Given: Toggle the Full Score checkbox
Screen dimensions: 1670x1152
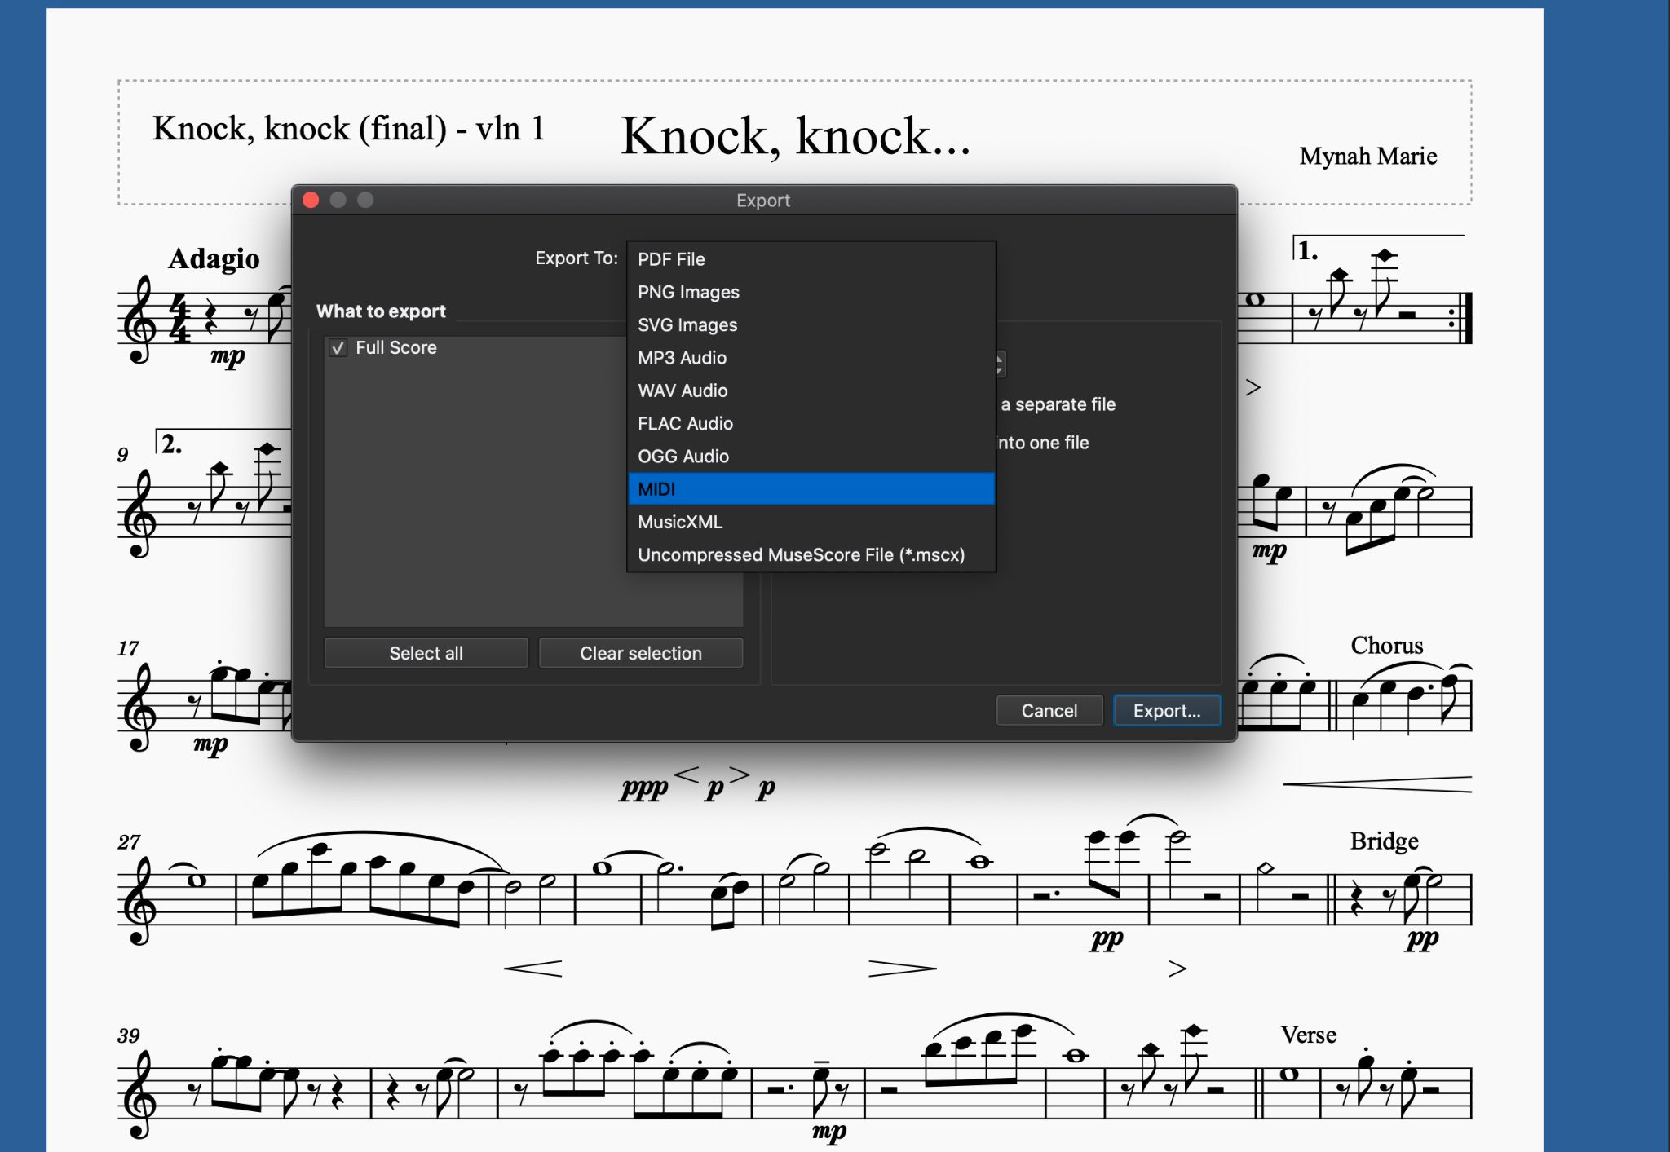Looking at the screenshot, I should 338,348.
